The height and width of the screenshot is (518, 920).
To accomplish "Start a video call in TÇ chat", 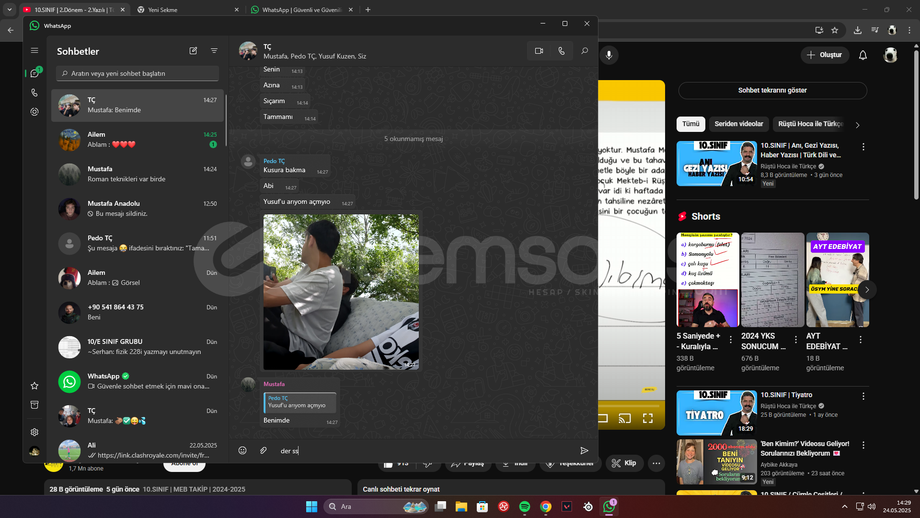I will [539, 51].
